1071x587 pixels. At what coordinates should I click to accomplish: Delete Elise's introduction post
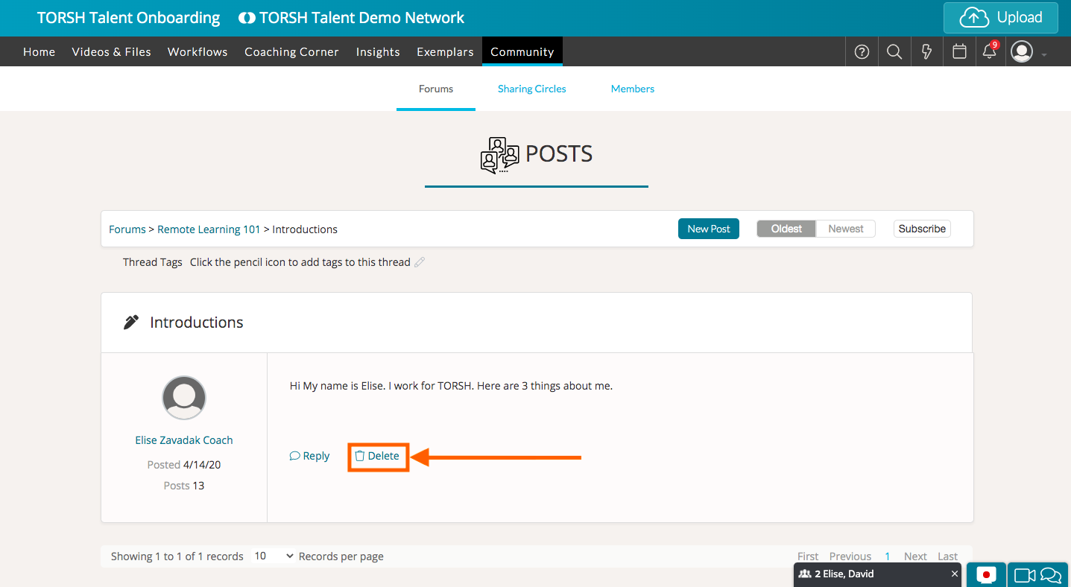[x=377, y=456]
